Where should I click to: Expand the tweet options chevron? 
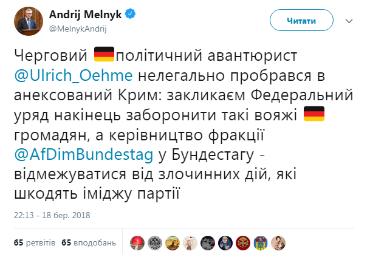[351, 21]
